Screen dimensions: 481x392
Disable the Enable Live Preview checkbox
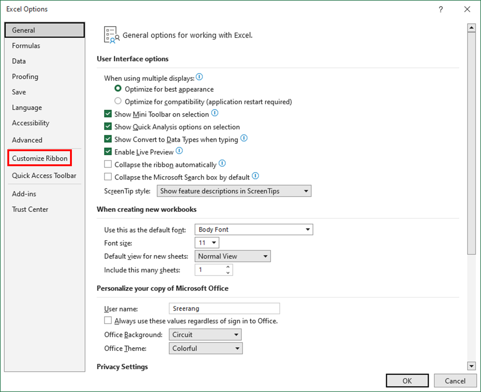(x=108, y=152)
